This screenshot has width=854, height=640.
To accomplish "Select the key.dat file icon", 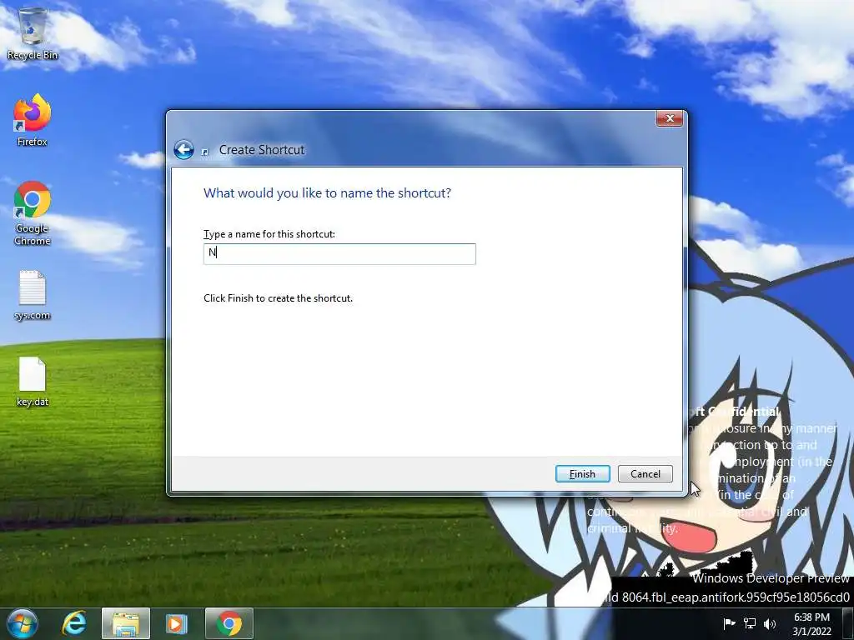I will [33, 382].
